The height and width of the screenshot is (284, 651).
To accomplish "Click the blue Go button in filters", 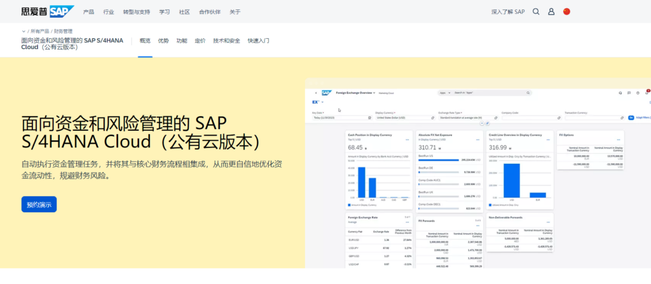I will (x=631, y=118).
